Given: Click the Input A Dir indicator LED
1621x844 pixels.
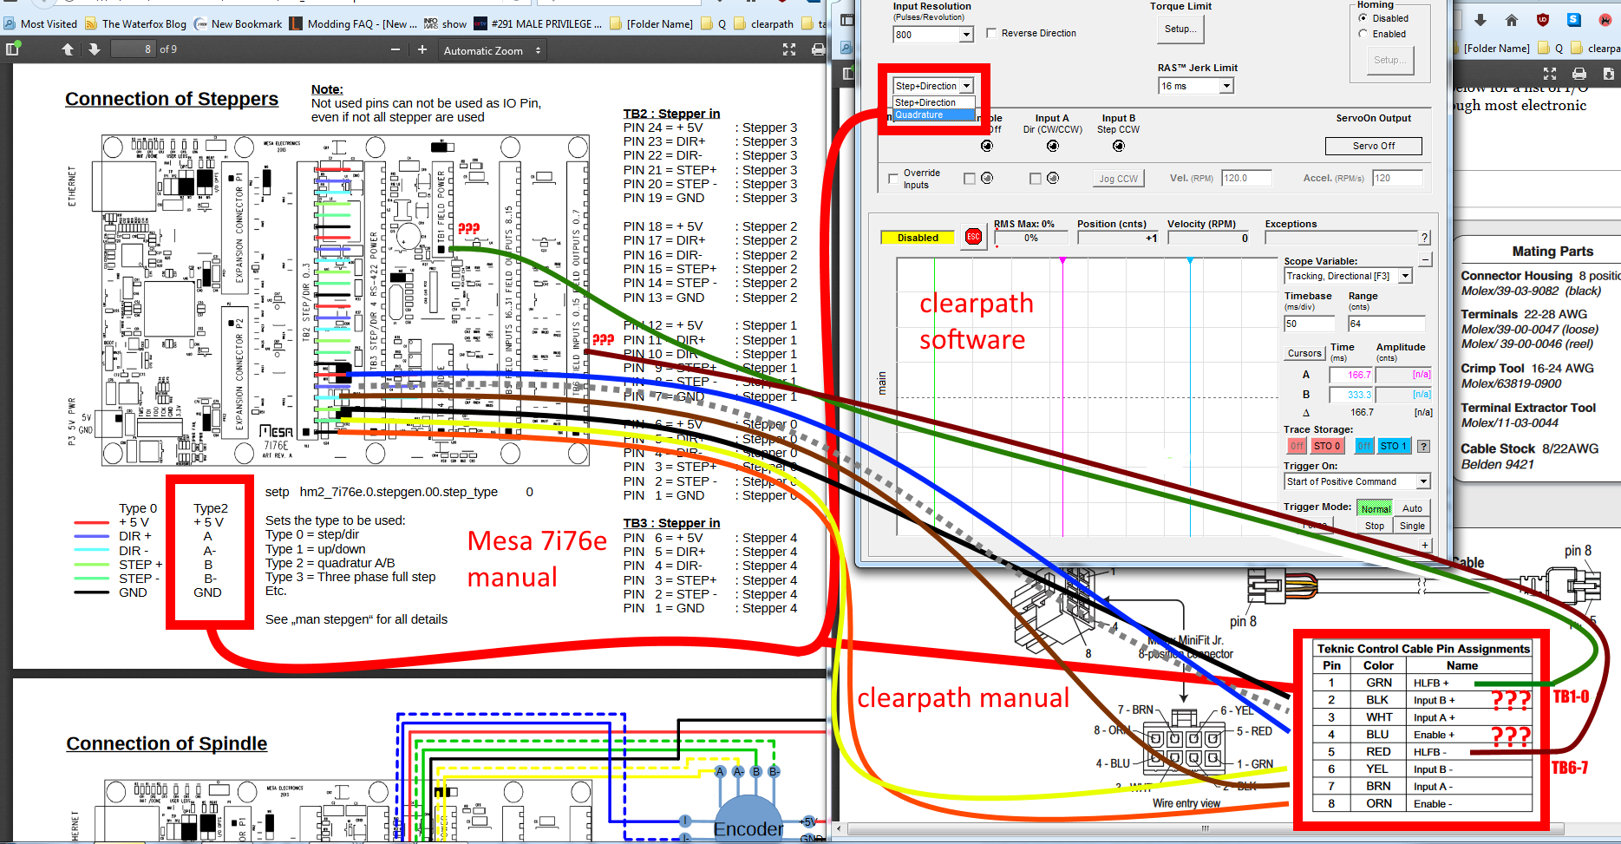Looking at the screenshot, I should click(x=1052, y=146).
